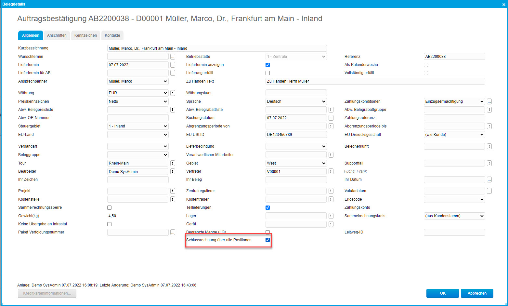Open the Wunschtermin date picker button

tap(173, 57)
